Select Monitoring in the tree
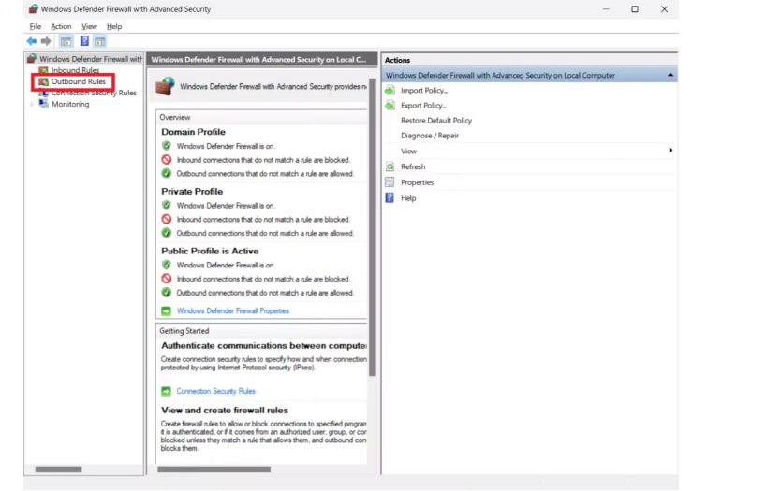The image size is (766, 491). tap(70, 104)
